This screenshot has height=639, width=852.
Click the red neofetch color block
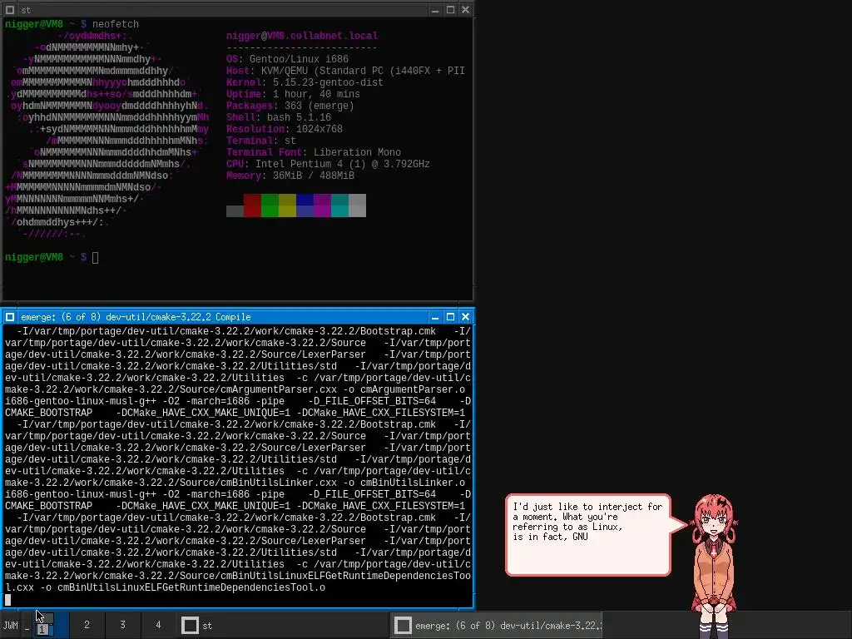tap(253, 206)
